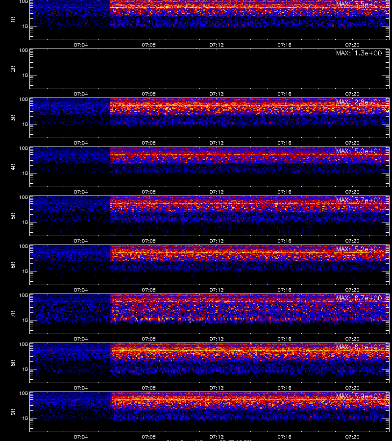Click the '10' y-axis label of panel 2R
The height and width of the screenshot is (441, 392).
click(x=25, y=75)
